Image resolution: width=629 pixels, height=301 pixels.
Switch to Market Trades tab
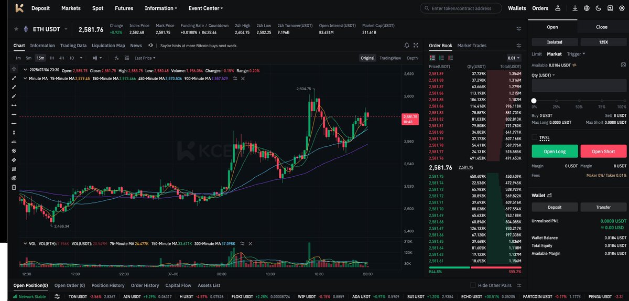tap(472, 46)
